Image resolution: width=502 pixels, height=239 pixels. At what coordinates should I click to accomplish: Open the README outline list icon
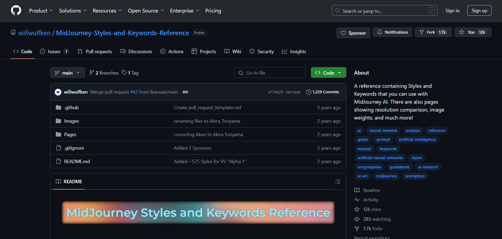(x=338, y=182)
